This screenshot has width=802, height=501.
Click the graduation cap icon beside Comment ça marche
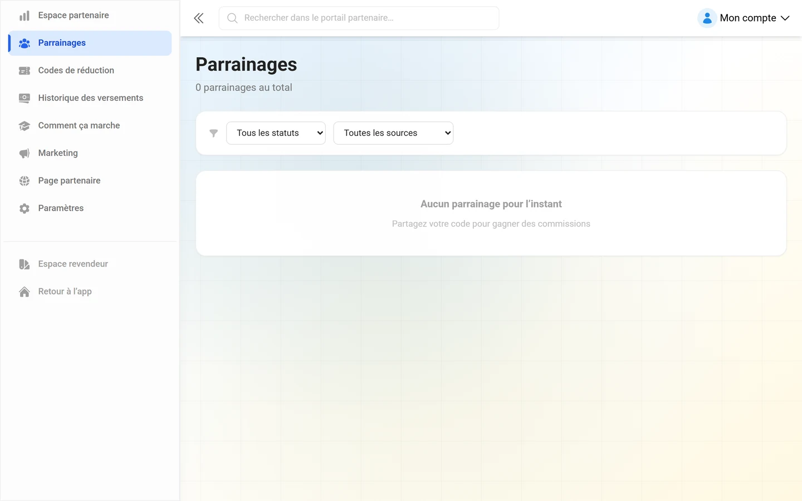pos(25,126)
